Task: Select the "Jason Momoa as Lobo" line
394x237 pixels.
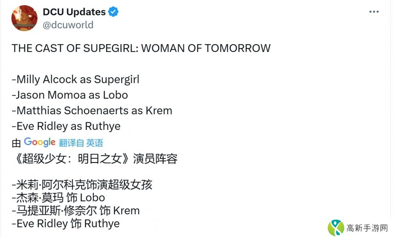Action: 70,95
